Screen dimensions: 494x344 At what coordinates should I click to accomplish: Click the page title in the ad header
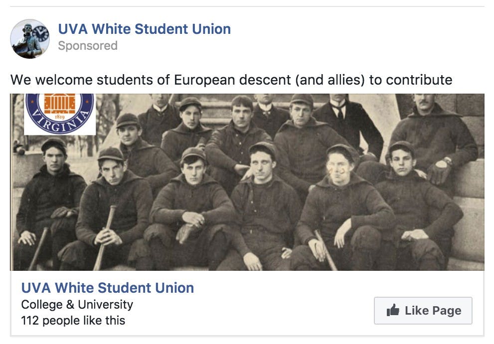coord(145,28)
